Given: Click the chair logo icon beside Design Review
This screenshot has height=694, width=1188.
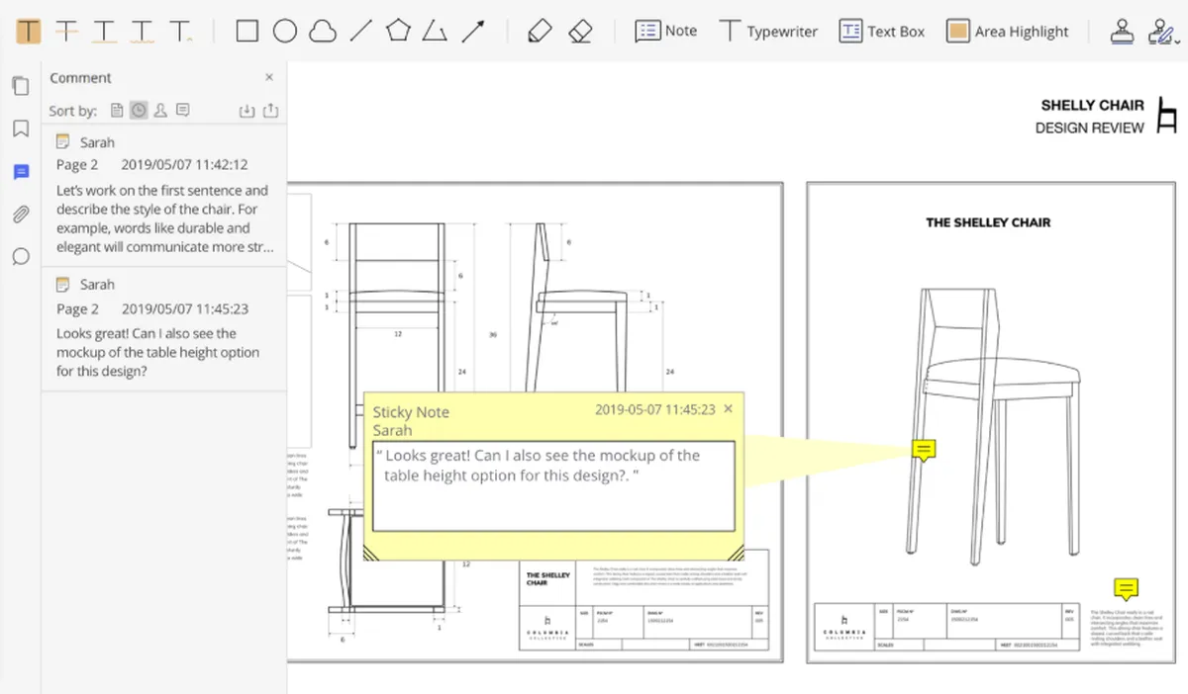Looking at the screenshot, I should (x=1168, y=116).
